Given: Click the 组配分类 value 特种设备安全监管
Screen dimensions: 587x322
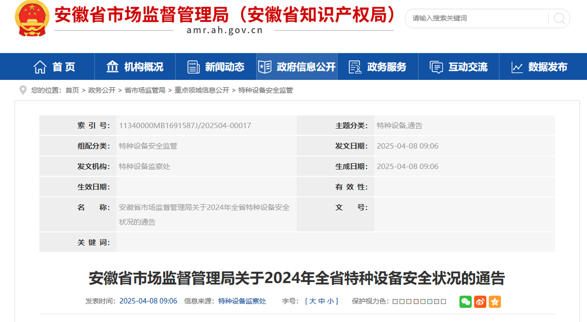Looking at the screenshot, I should pos(148,146).
